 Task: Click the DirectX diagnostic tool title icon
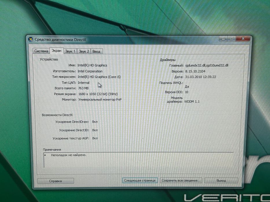pyautogui.click(x=31, y=39)
